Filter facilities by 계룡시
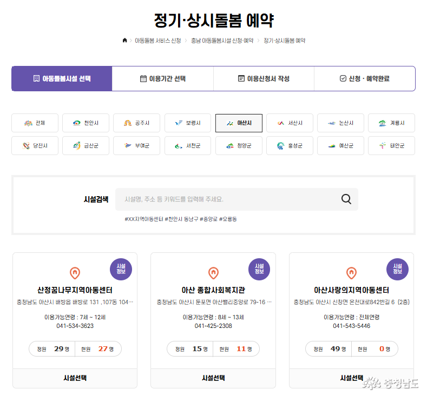 coord(392,123)
